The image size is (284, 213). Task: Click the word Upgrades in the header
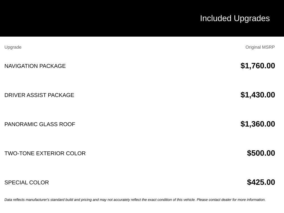(252, 19)
